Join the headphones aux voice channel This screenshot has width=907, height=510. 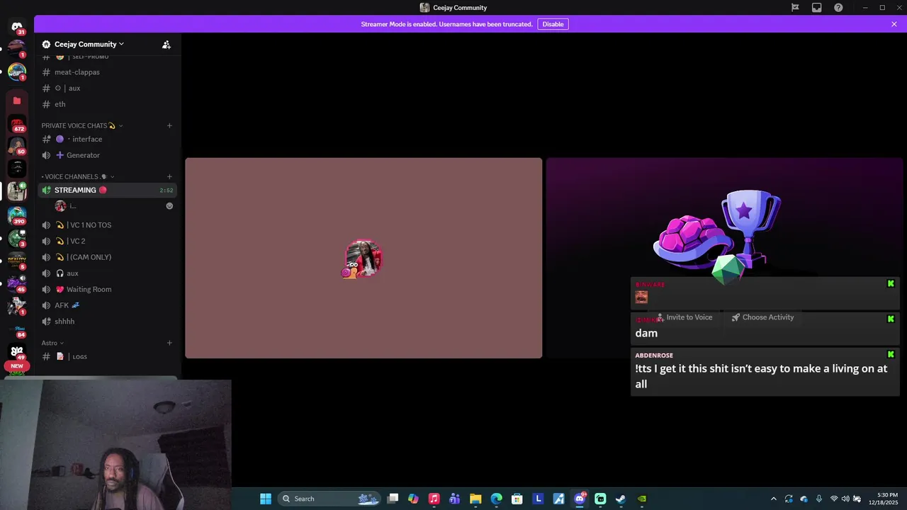(107, 273)
